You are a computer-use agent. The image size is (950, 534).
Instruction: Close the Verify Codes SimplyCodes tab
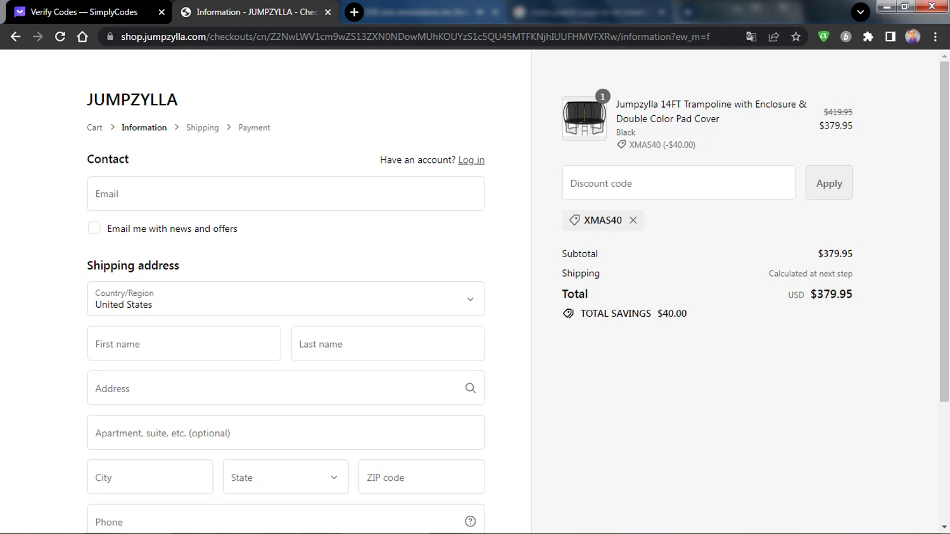pyautogui.click(x=161, y=12)
